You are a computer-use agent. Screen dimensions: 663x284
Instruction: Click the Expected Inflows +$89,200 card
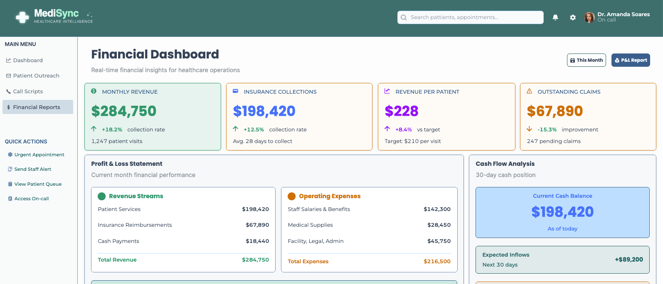562,260
